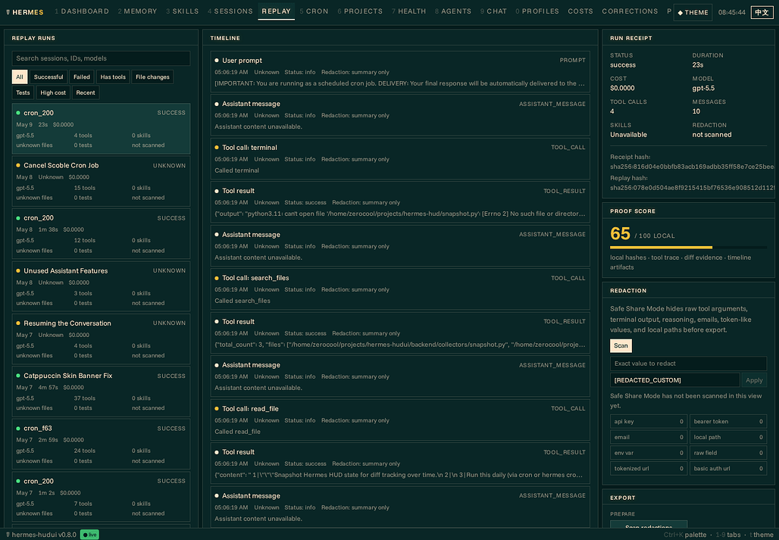Select the cron_f63 run
The image size is (779, 540).
(101, 445)
